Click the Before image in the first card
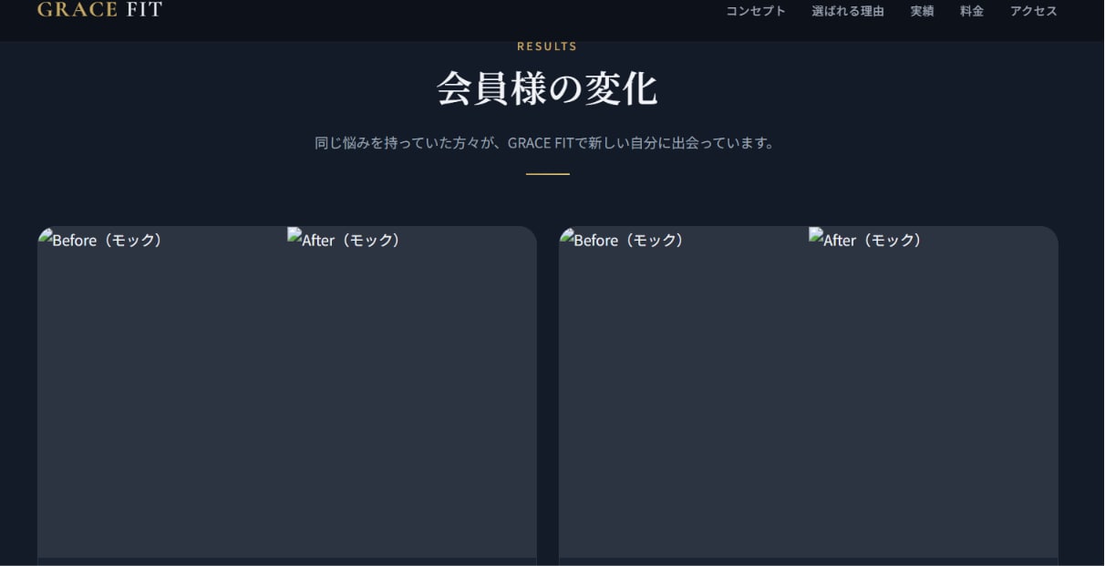 (x=162, y=392)
